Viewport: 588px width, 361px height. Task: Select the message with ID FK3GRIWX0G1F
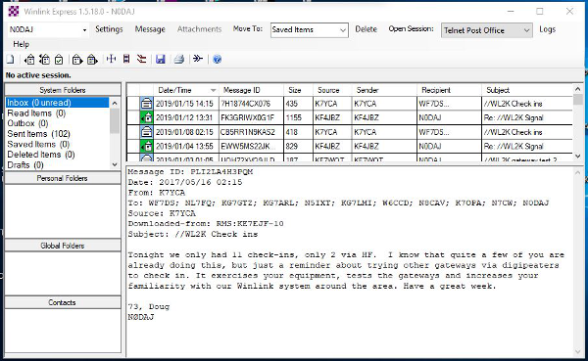click(248, 117)
